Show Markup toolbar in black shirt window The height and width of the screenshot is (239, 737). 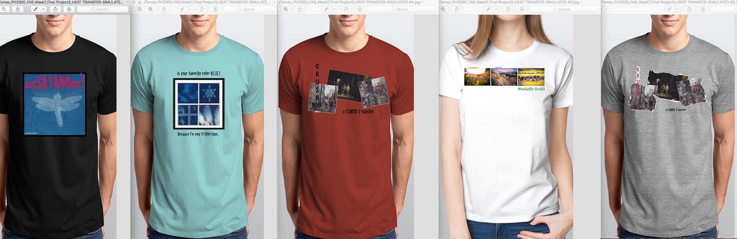[69, 9]
